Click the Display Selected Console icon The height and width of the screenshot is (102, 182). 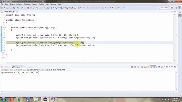tap(162, 67)
